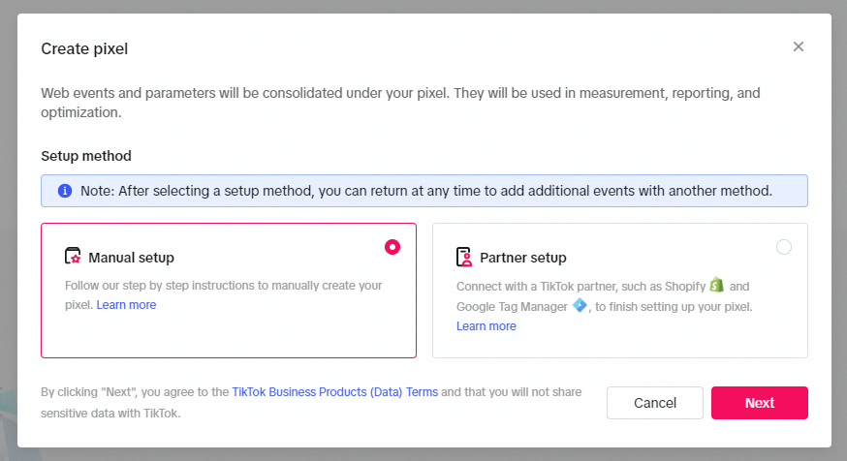Click the Manual setup pixel icon
The image size is (847, 461).
(x=73, y=256)
